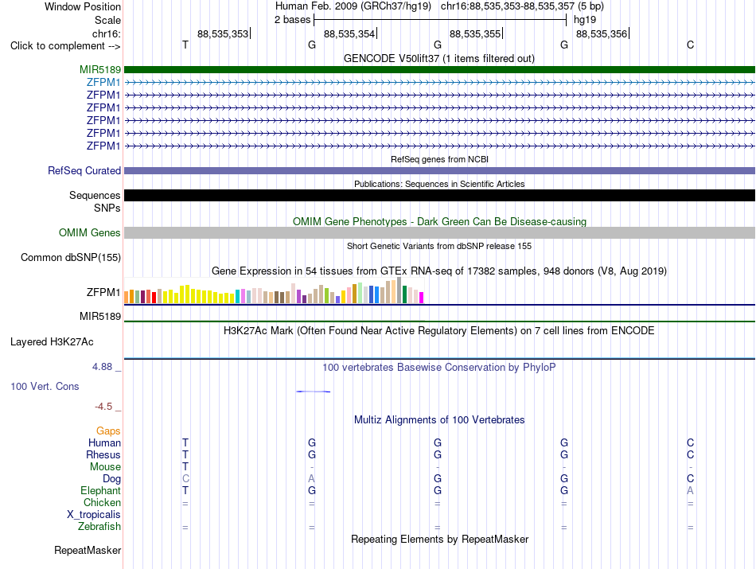
Task: Open the ZFPM1 GTEx tissue expression bar chart
Action: (x=274, y=290)
